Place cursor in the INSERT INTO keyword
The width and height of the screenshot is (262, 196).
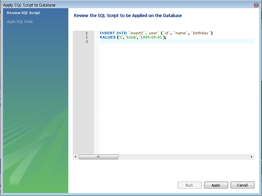pyautogui.click(x=113, y=33)
